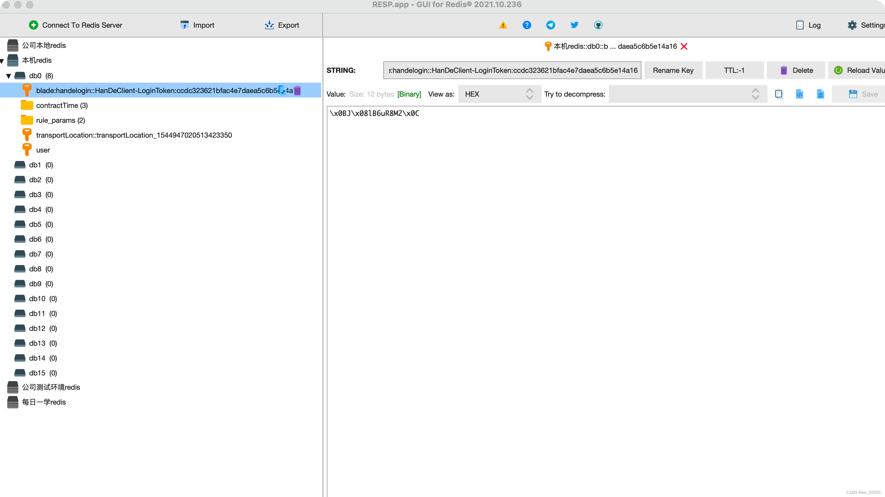Open the Try to decompress dropdown
This screenshot has height=497, width=885.
point(688,94)
